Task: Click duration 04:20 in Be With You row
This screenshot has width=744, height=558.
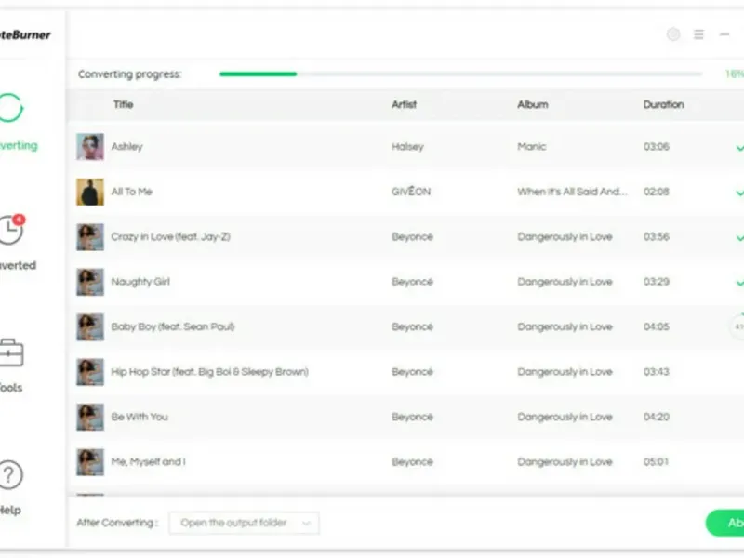Action: tap(657, 417)
